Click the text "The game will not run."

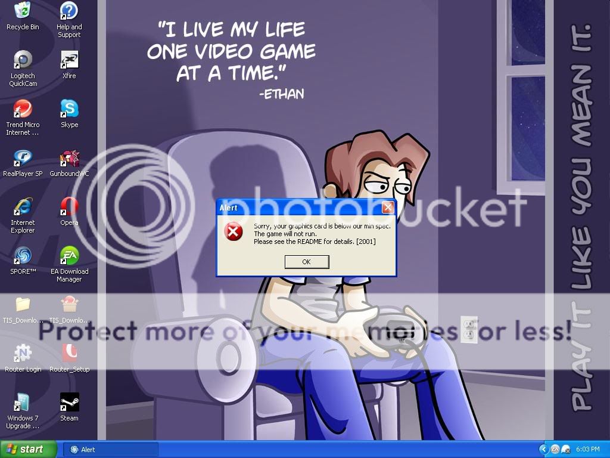pos(285,234)
